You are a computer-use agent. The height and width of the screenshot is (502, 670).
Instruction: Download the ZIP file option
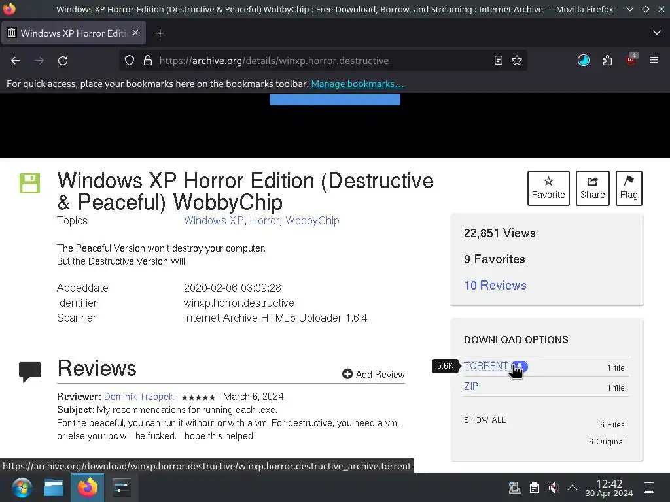tap(471, 386)
